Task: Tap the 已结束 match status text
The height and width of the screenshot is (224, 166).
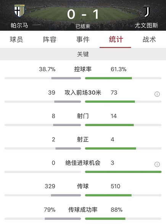Action: click(x=83, y=26)
